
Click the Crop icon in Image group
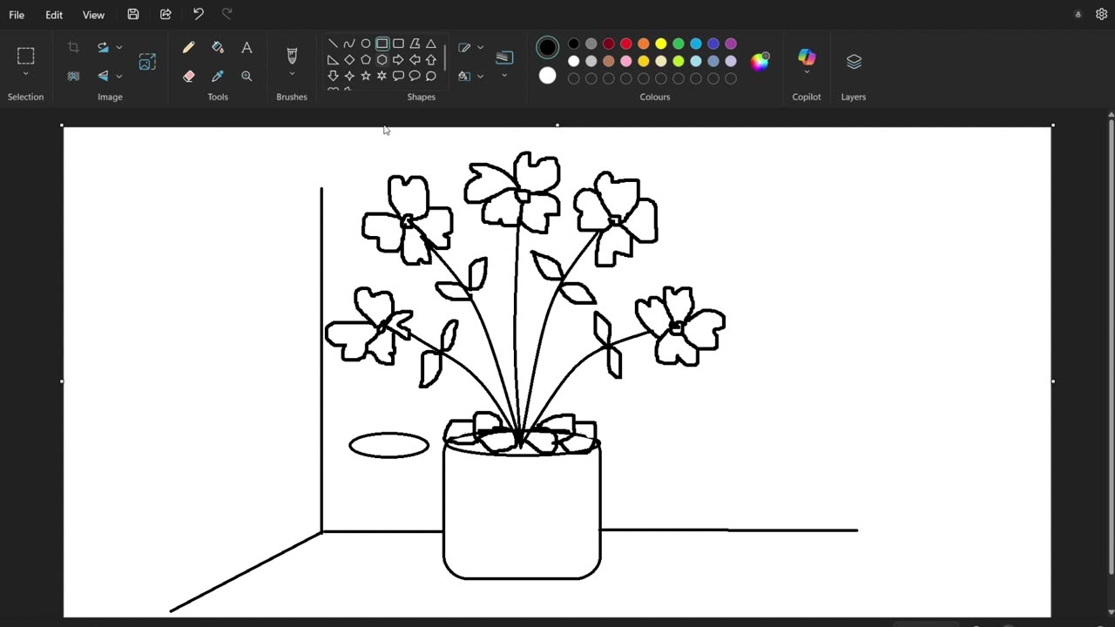click(x=73, y=47)
